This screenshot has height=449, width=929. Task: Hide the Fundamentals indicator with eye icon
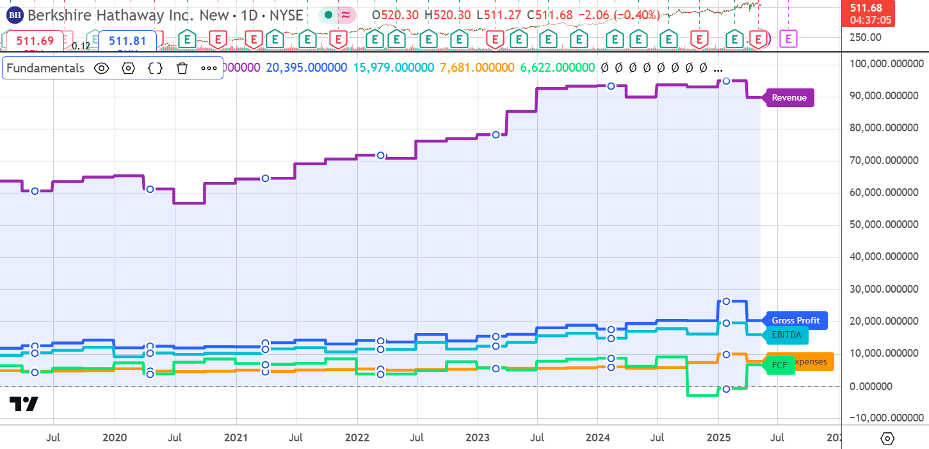click(x=101, y=68)
